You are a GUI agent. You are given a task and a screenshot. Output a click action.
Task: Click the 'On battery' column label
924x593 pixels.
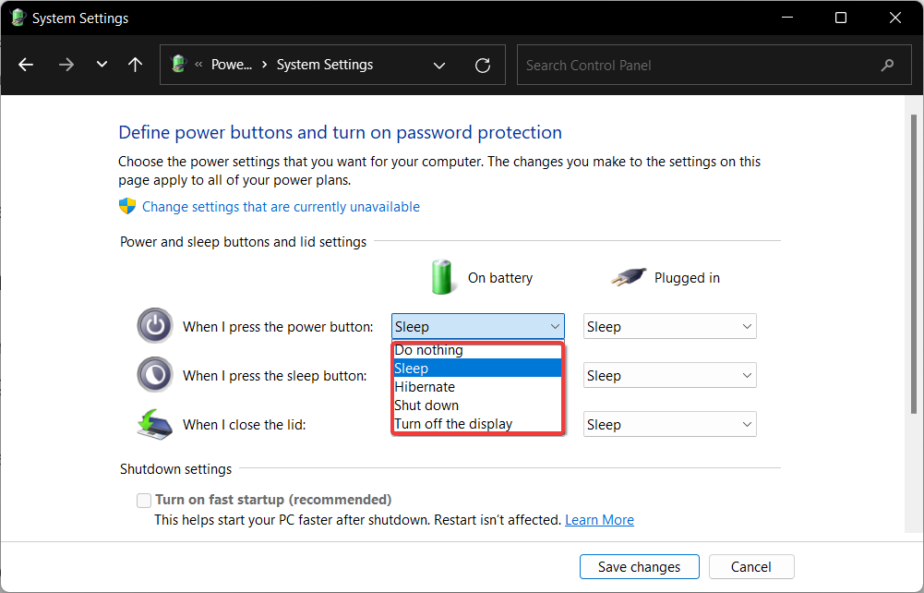tap(500, 278)
